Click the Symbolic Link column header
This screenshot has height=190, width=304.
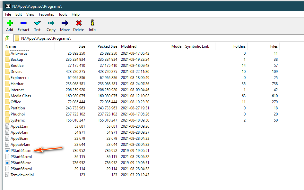click(x=199, y=46)
